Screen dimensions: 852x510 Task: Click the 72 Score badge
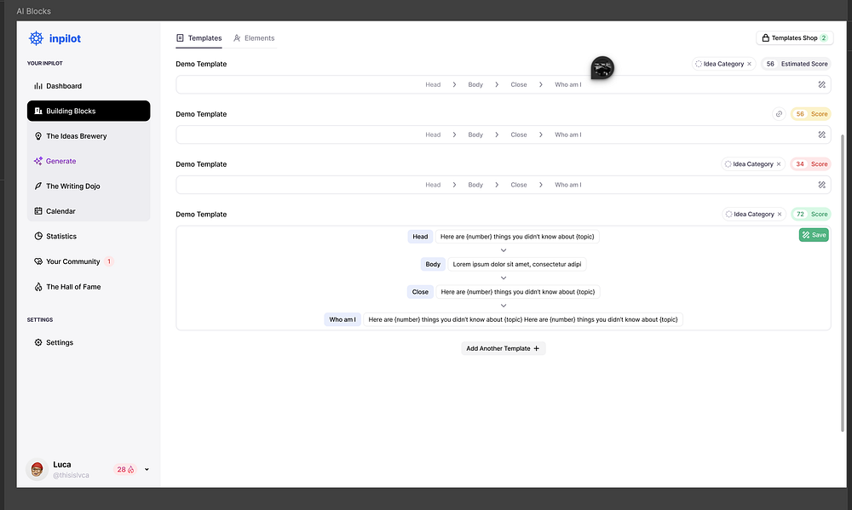pos(811,214)
